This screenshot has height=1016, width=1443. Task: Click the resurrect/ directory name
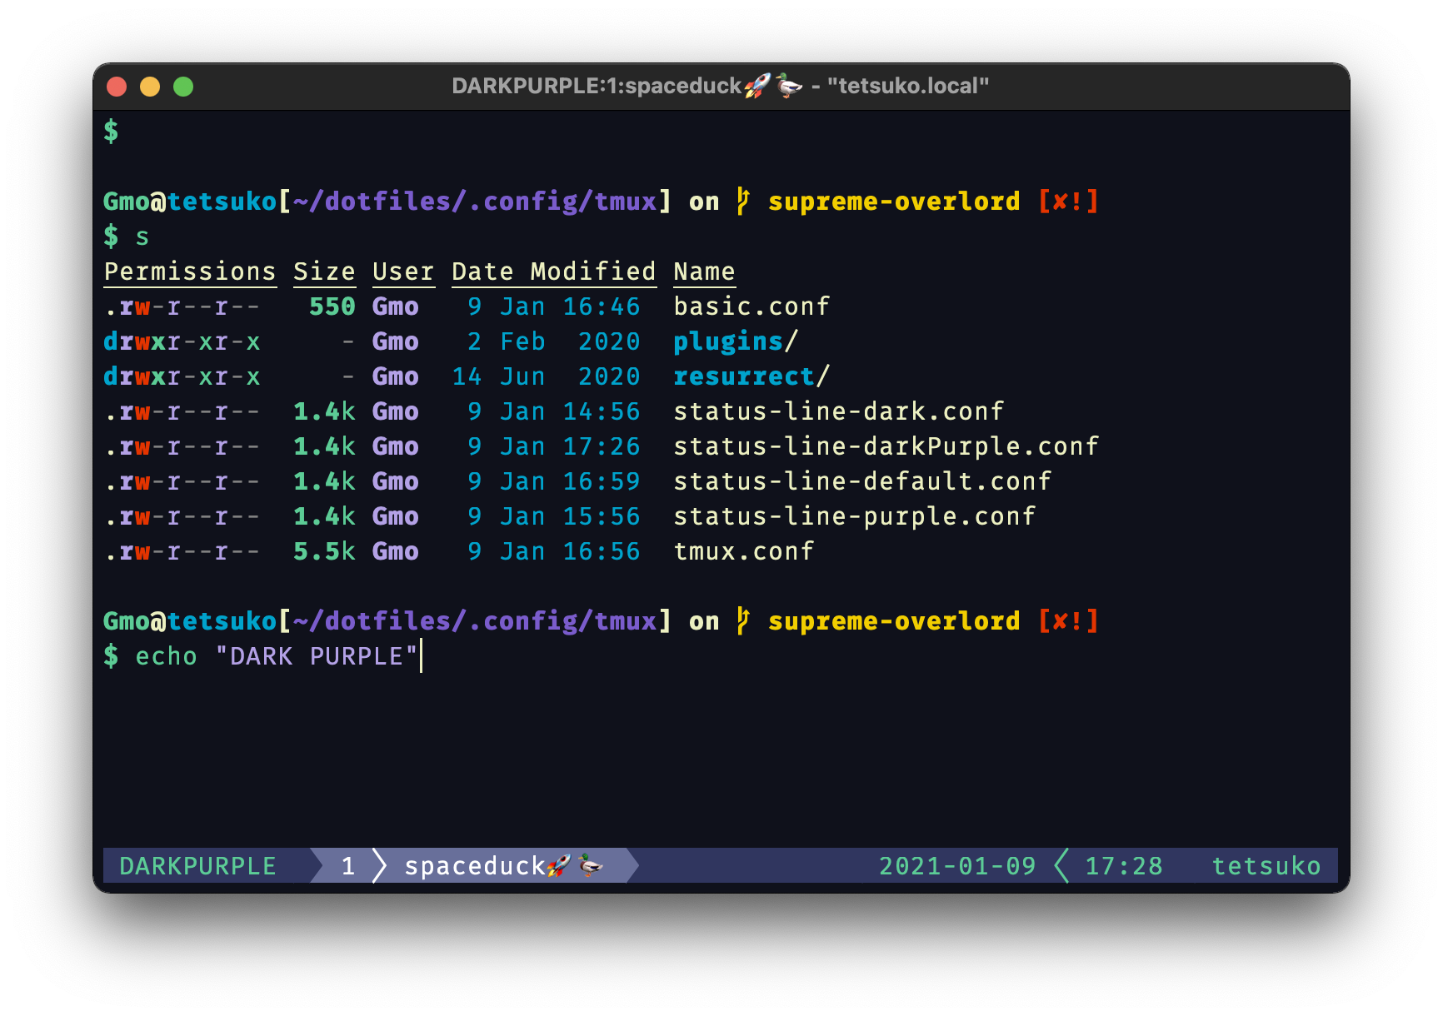(x=751, y=376)
